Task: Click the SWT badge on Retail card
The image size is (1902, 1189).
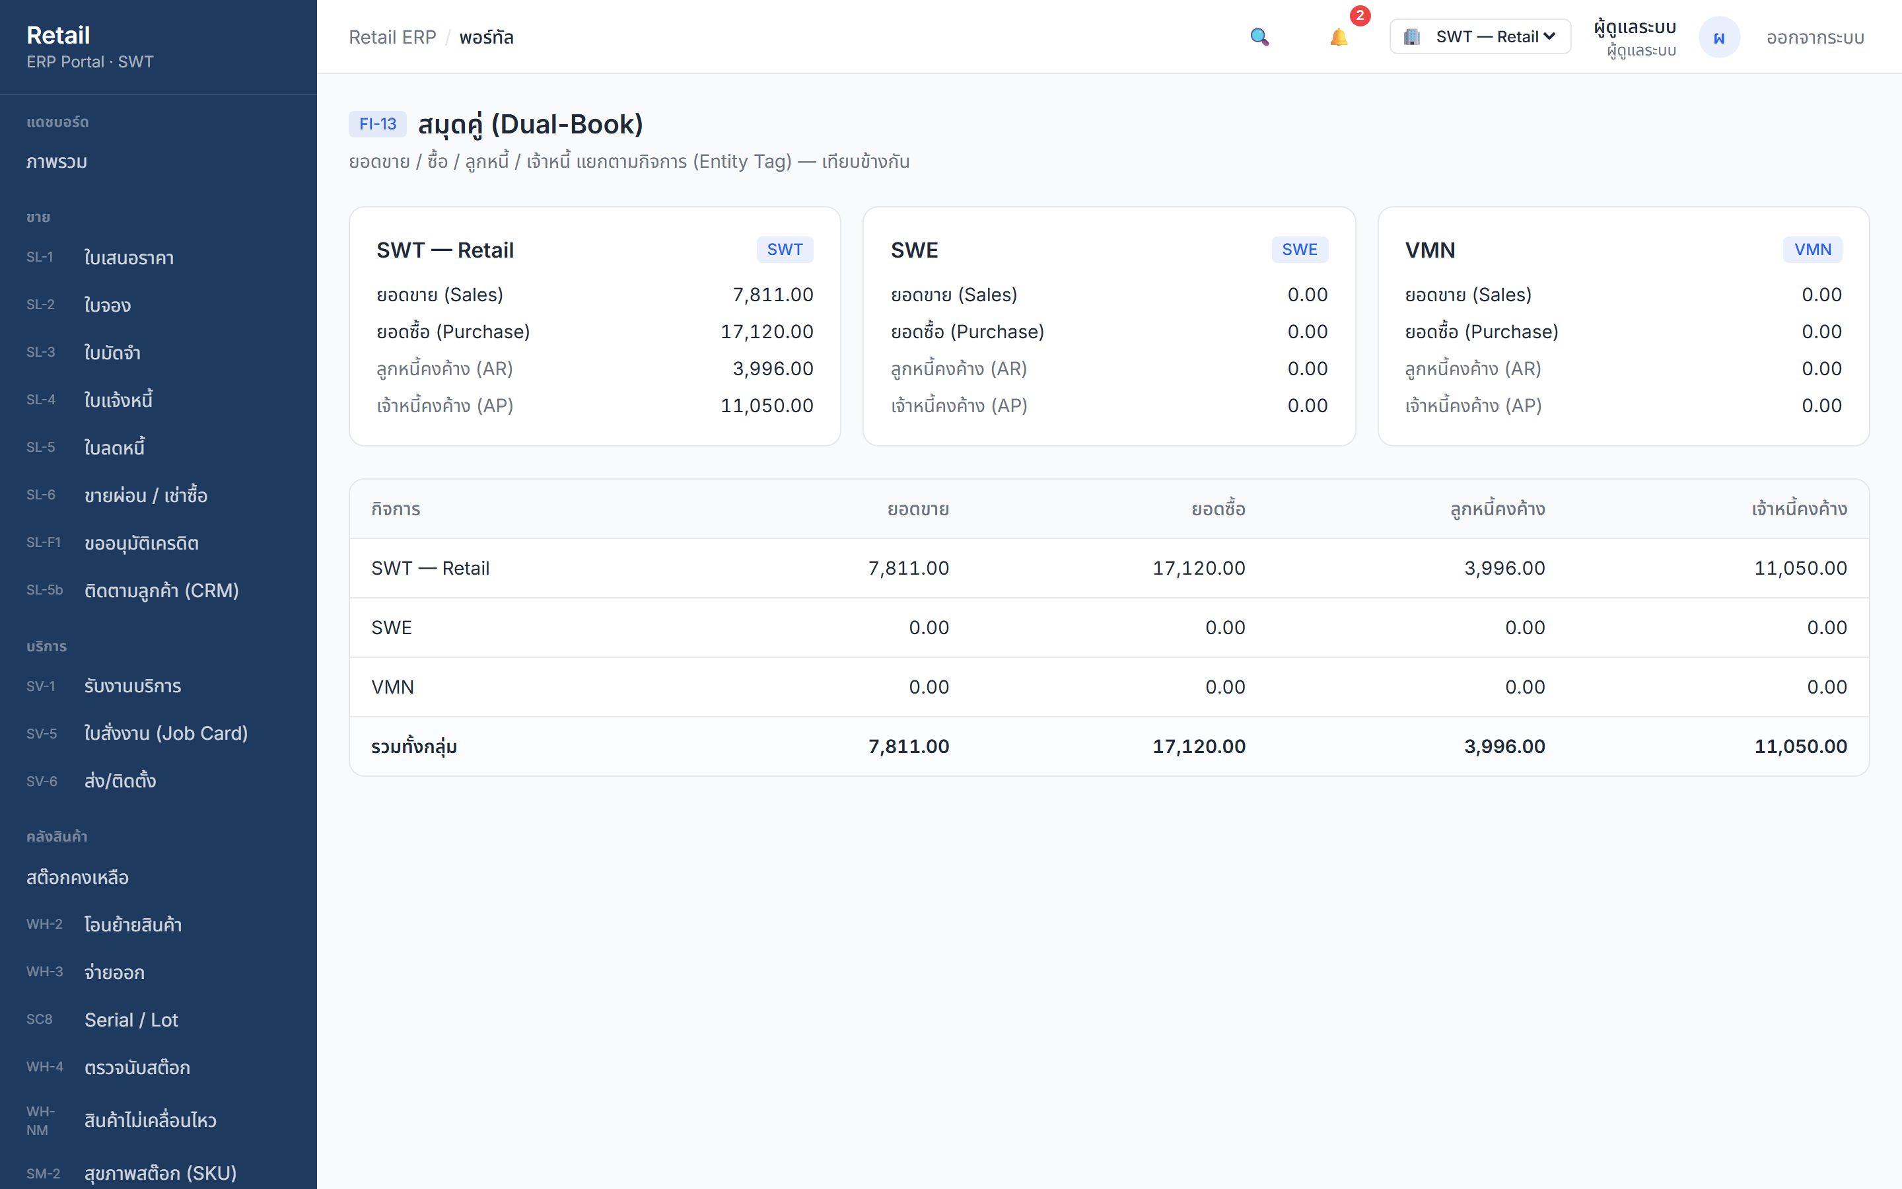Action: (x=785, y=249)
